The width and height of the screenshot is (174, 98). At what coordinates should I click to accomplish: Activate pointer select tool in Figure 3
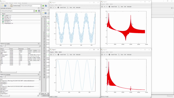[119, 7]
